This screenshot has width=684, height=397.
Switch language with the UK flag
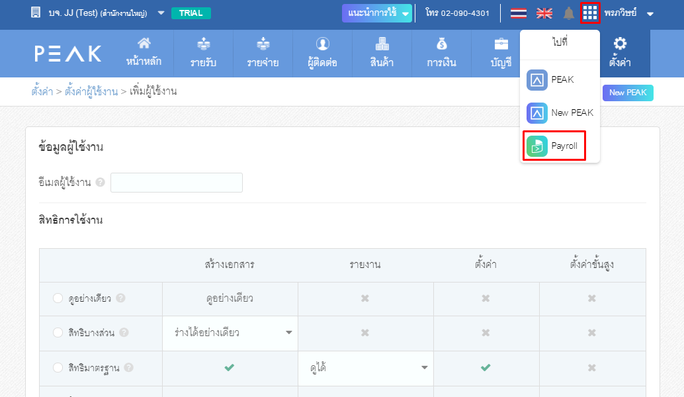[x=544, y=13]
